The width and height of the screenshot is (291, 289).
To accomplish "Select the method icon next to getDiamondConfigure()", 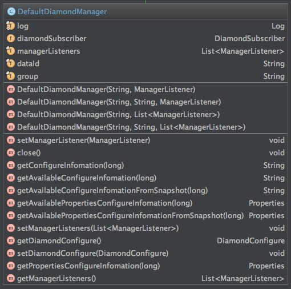I will (11, 240).
